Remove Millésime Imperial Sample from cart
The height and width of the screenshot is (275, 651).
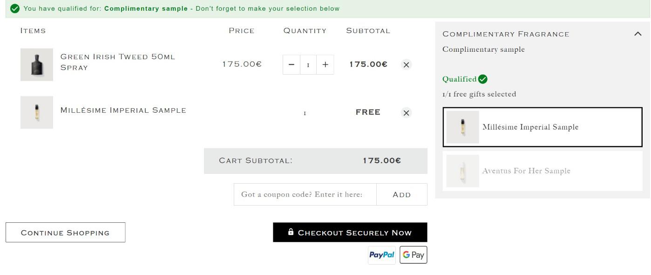(406, 113)
